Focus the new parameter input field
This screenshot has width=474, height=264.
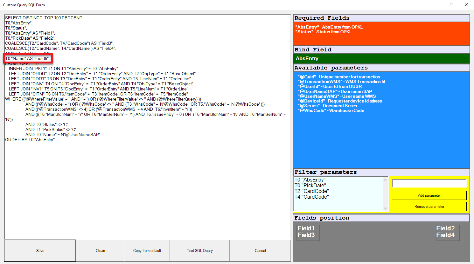[x=429, y=183]
